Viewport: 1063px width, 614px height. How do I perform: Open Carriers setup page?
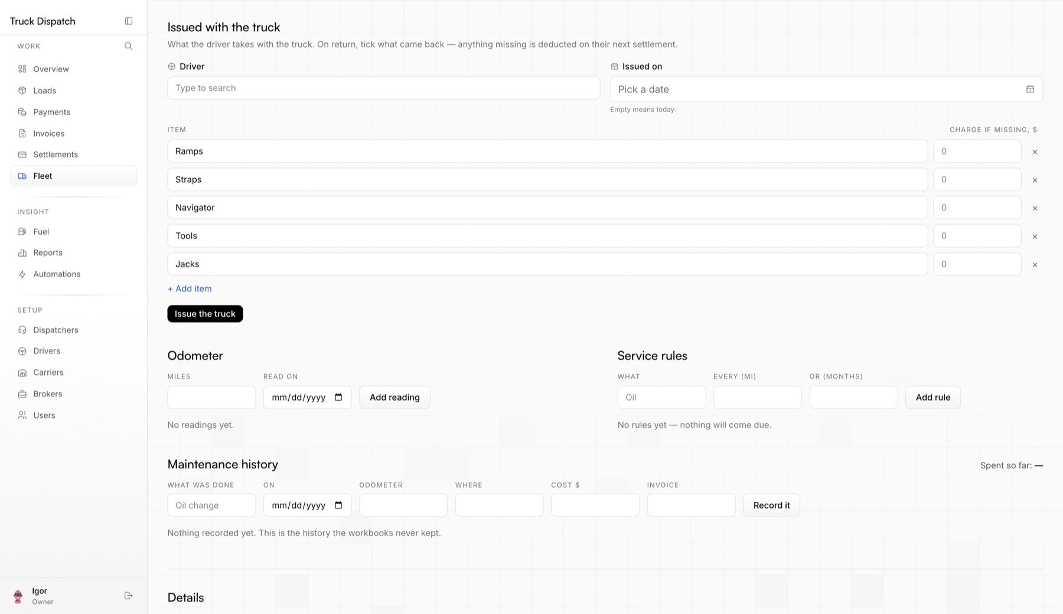[x=73, y=372]
